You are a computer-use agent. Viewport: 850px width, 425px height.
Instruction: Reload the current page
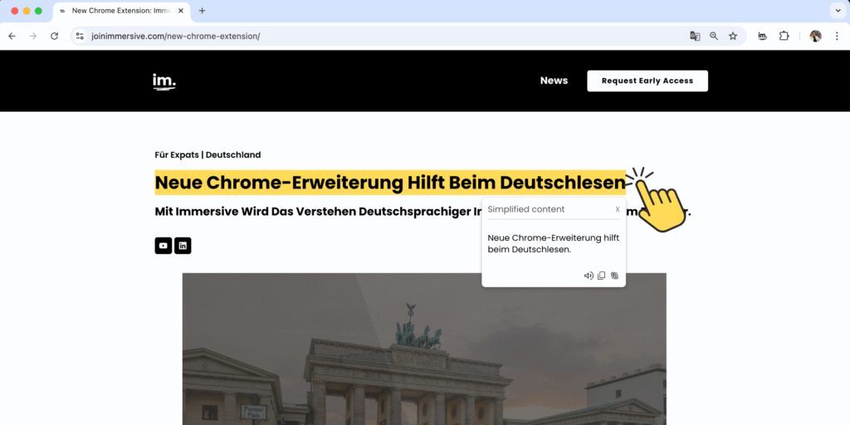[55, 36]
